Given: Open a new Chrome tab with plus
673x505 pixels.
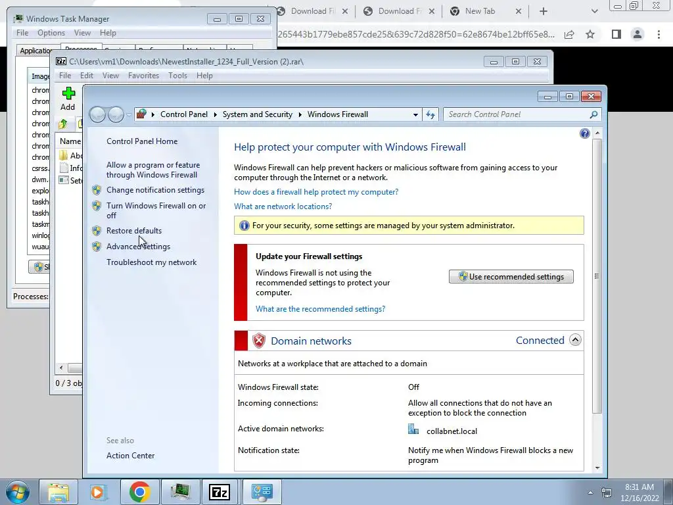Looking at the screenshot, I should 544,11.
